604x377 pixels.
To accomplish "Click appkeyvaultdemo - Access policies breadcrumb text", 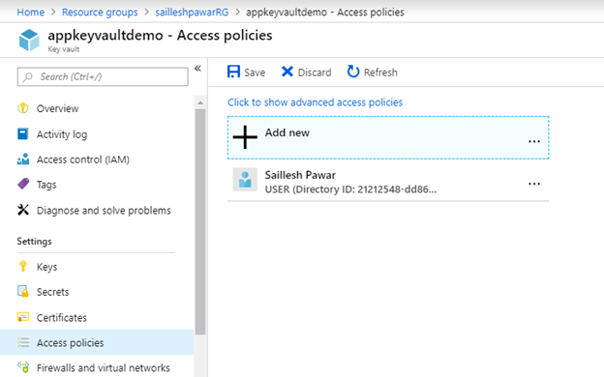I will coord(325,13).
